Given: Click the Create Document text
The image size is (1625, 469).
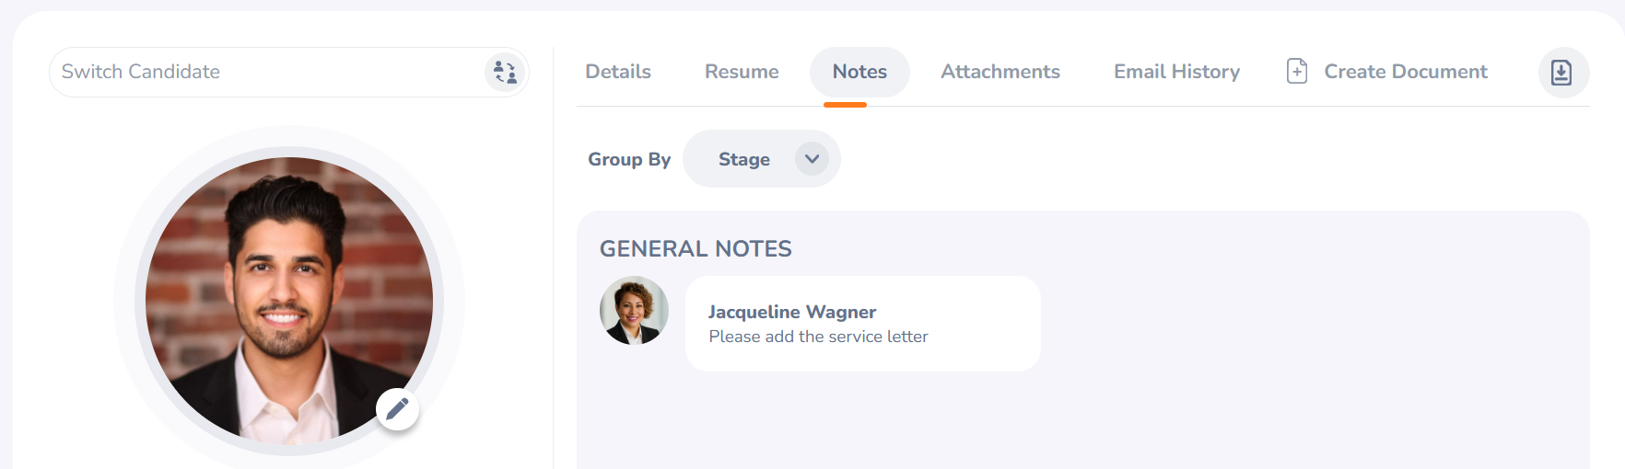Looking at the screenshot, I should click(x=1405, y=72).
